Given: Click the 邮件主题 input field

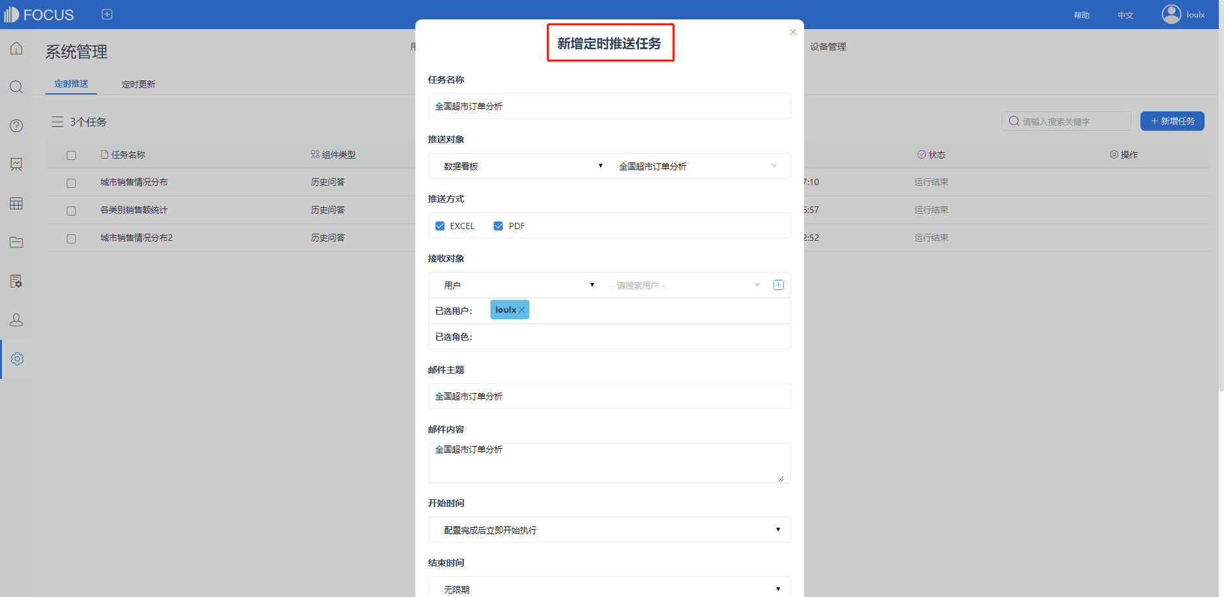Looking at the screenshot, I should pos(610,396).
